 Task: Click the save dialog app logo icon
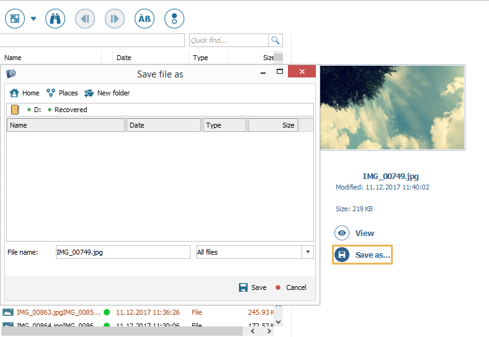11,74
